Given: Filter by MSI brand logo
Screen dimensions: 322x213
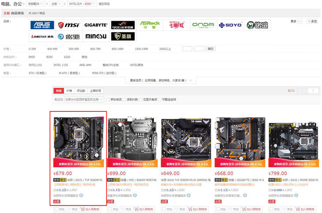Looking at the screenshot, I should click(x=68, y=25).
